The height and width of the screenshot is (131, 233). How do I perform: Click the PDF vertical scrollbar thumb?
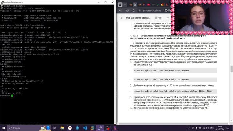(232, 69)
